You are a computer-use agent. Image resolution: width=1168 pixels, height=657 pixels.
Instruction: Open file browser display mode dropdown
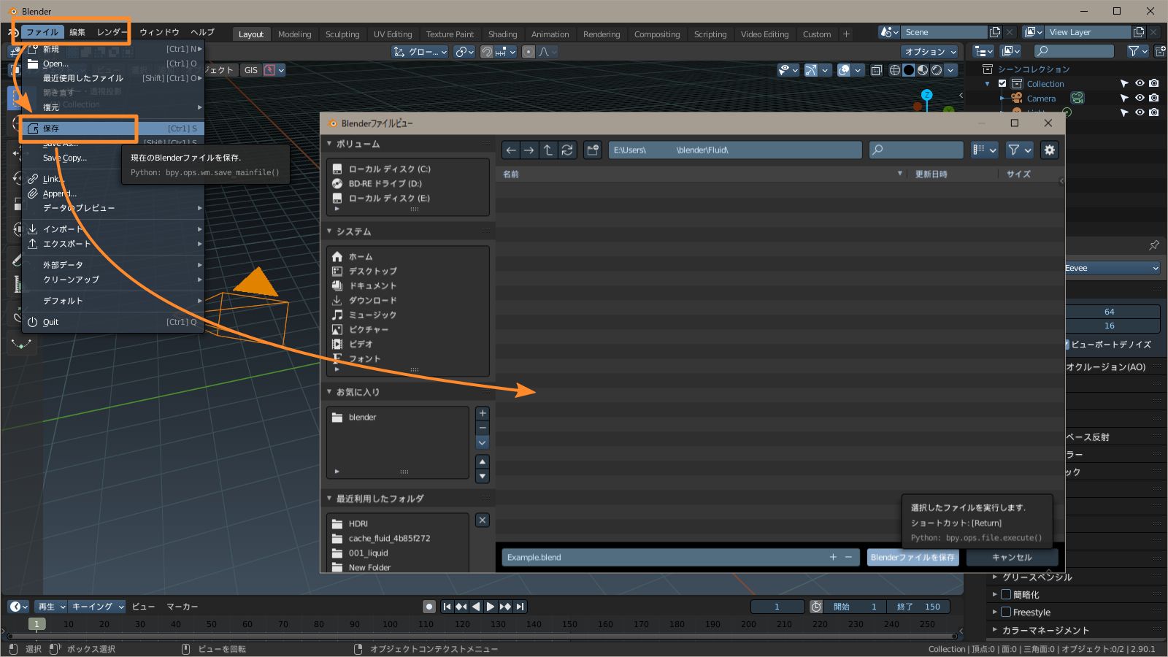point(985,150)
